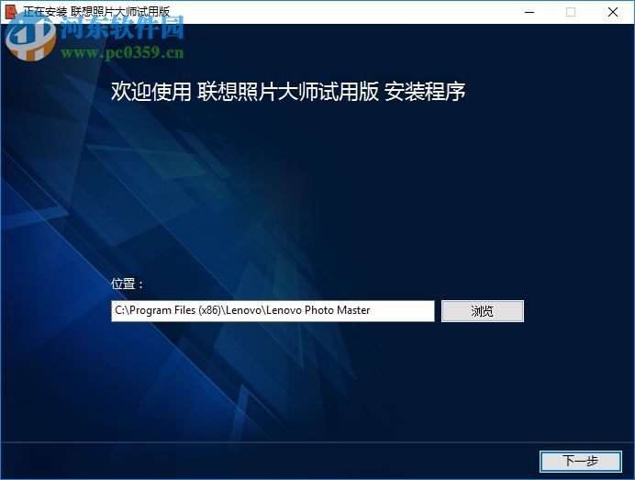Click the 下一步 (Next) button

click(580, 461)
